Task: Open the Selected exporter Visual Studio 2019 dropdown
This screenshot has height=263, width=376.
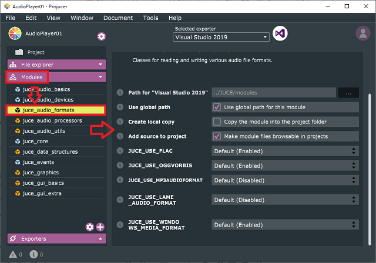Action: 221,37
